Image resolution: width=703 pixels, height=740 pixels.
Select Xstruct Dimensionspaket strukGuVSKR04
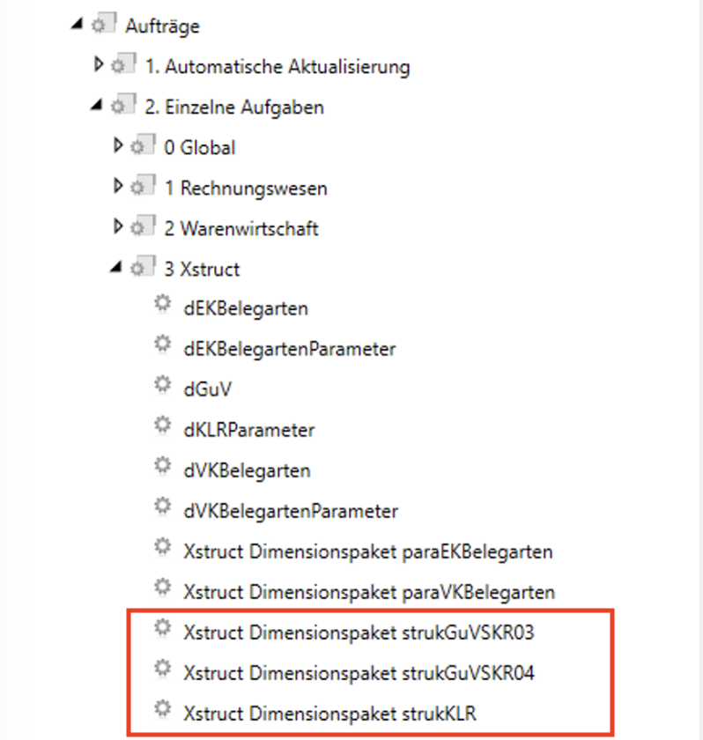(359, 673)
